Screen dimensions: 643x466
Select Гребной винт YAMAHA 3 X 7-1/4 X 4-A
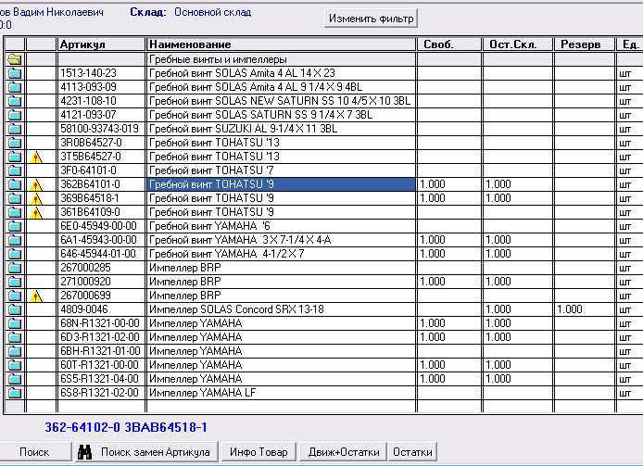(282, 240)
